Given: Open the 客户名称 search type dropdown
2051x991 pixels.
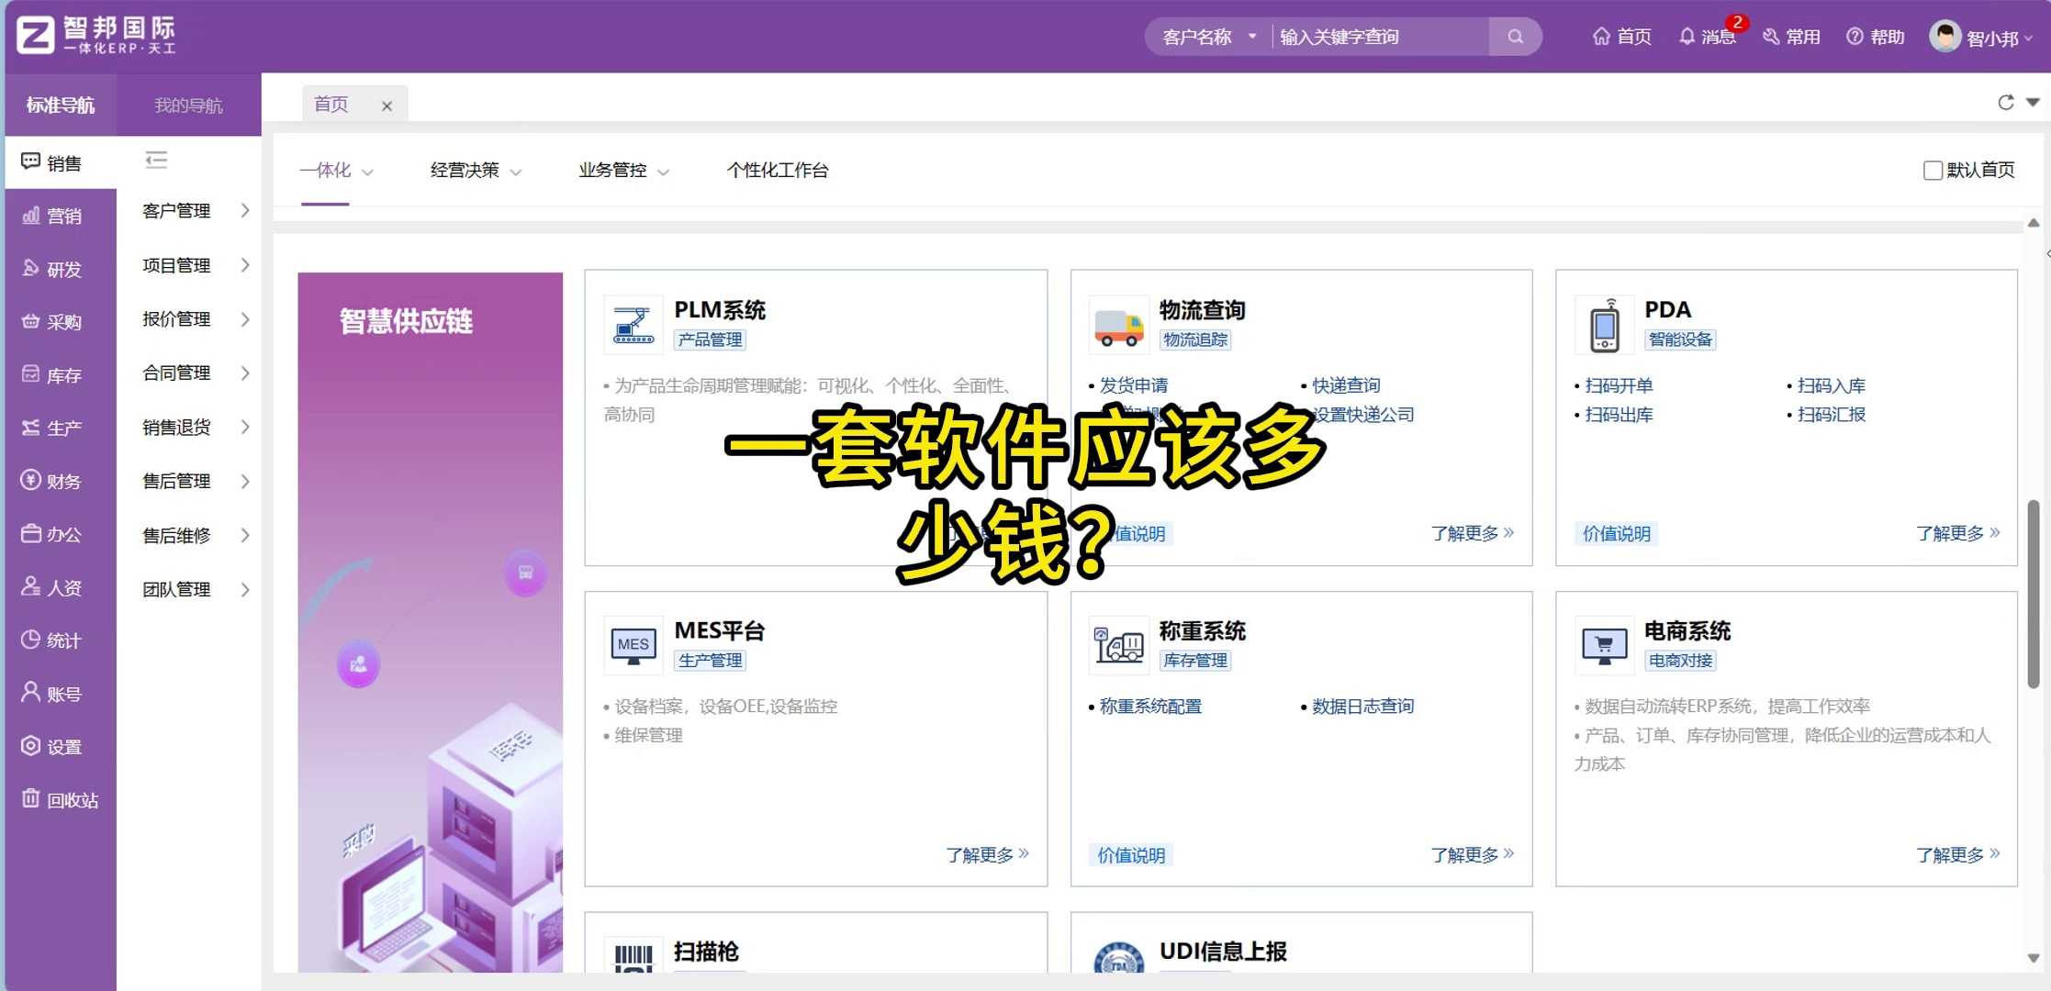Looking at the screenshot, I should [x=1208, y=37].
